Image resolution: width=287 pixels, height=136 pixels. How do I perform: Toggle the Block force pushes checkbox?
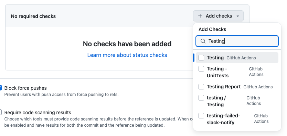point(1,88)
